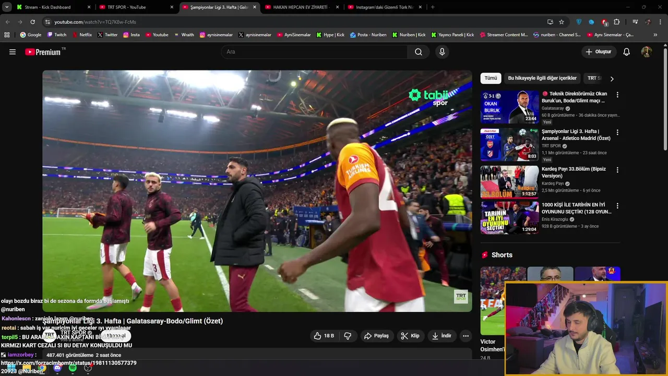Screen dimensions: 668x376
Task: Switch to the Instagram'daki Gizemli Türk tab
Action: click(x=384, y=7)
